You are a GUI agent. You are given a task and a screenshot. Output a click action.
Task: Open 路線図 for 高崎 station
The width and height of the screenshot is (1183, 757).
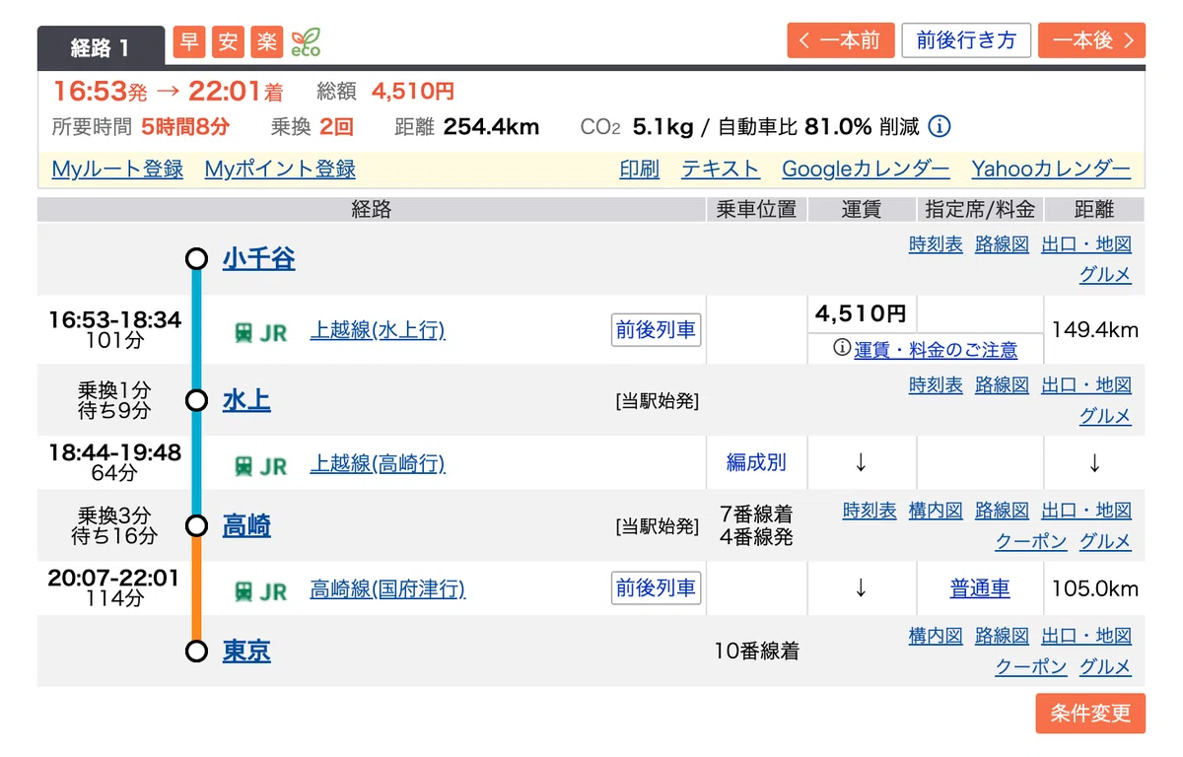1002,511
